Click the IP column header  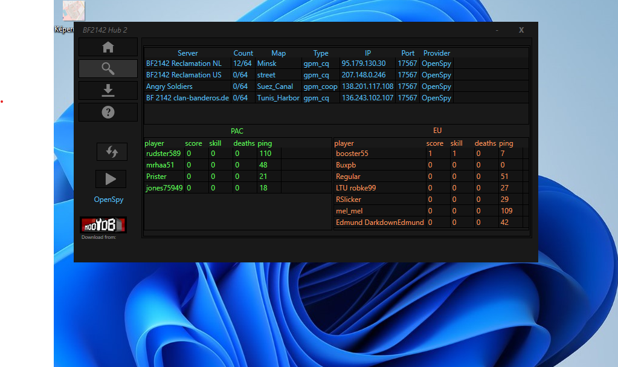368,53
